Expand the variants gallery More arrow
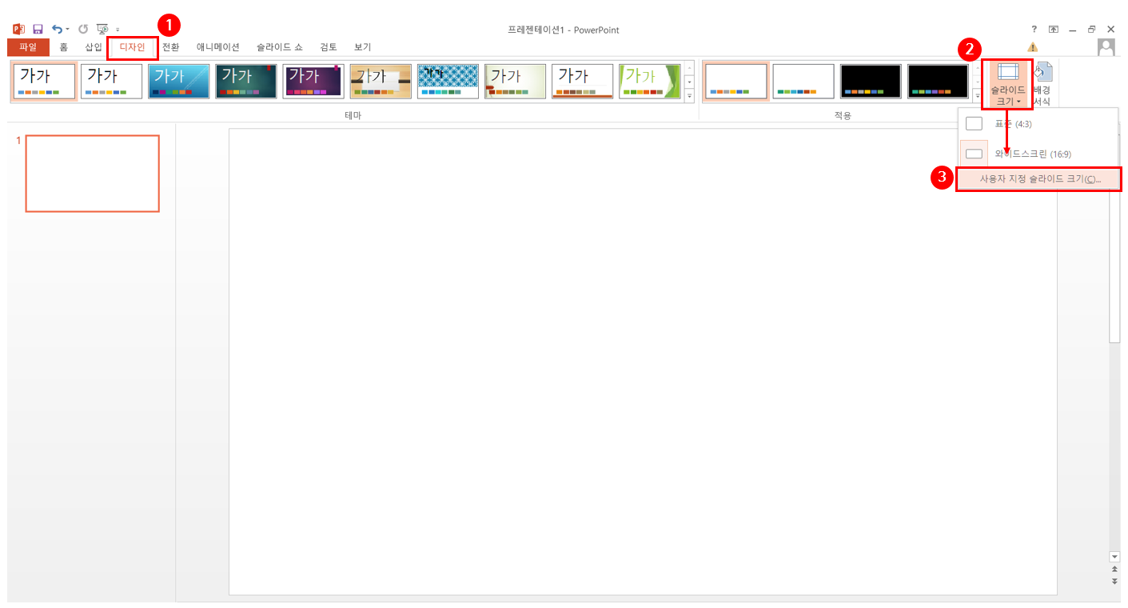 [976, 95]
